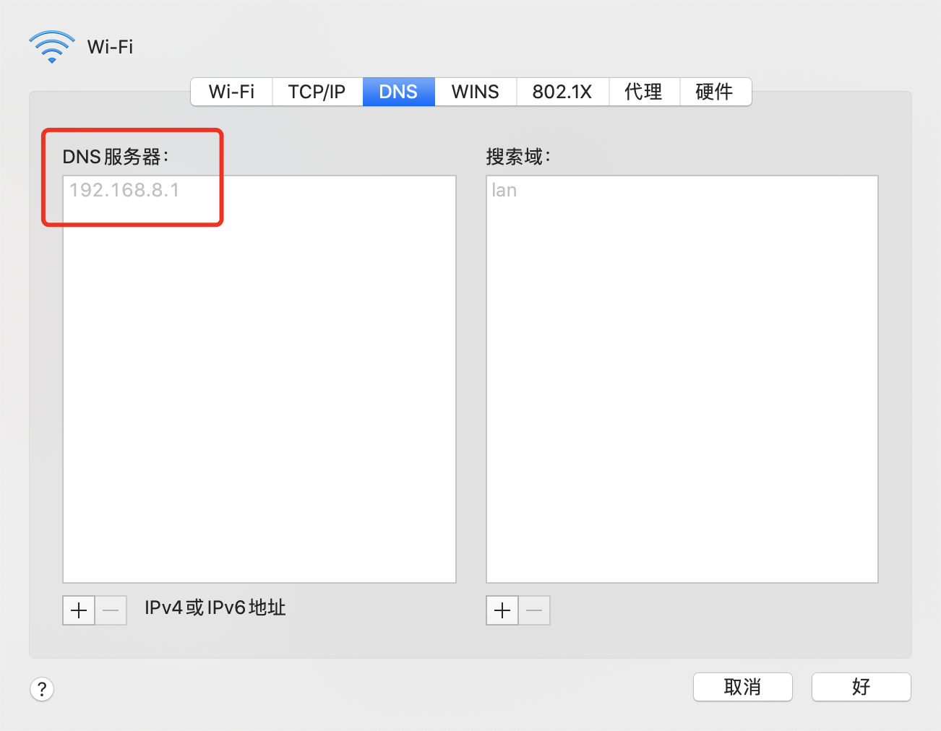Click the 搜索域 label

pyautogui.click(x=518, y=157)
